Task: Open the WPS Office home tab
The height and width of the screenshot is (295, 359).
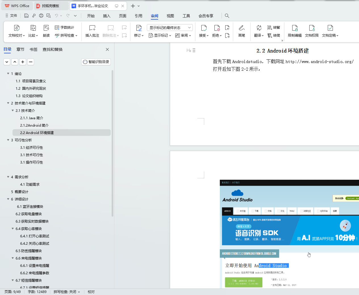Action: (x=17, y=6)
